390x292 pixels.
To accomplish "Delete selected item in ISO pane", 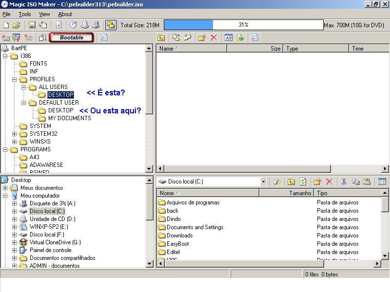I will click(x=214, y=37).
